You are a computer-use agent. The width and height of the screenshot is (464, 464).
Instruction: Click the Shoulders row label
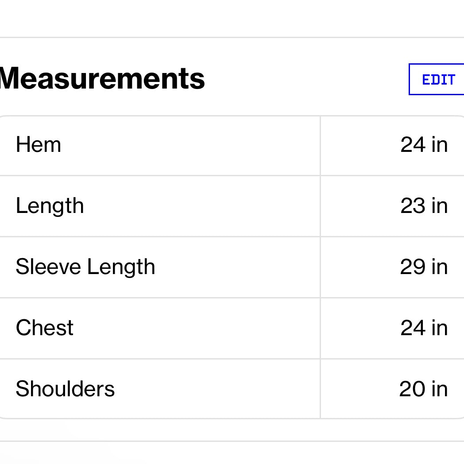coord(65,389)
